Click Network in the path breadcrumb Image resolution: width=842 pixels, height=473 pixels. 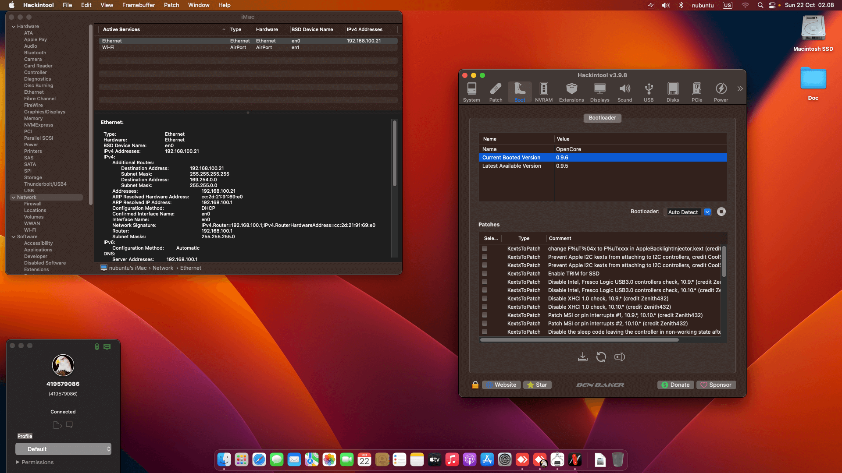[x=163, y=268]
